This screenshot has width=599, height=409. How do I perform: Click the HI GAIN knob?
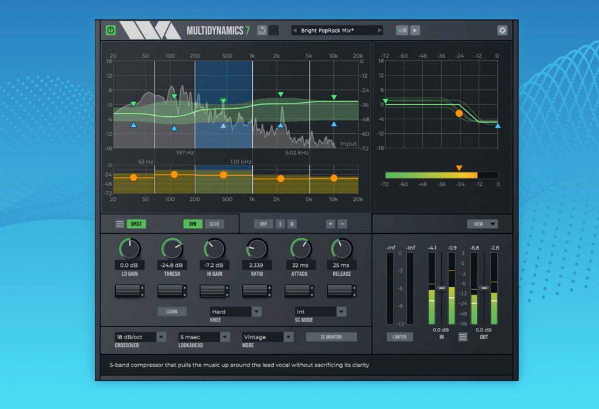(x=215, y=249)
